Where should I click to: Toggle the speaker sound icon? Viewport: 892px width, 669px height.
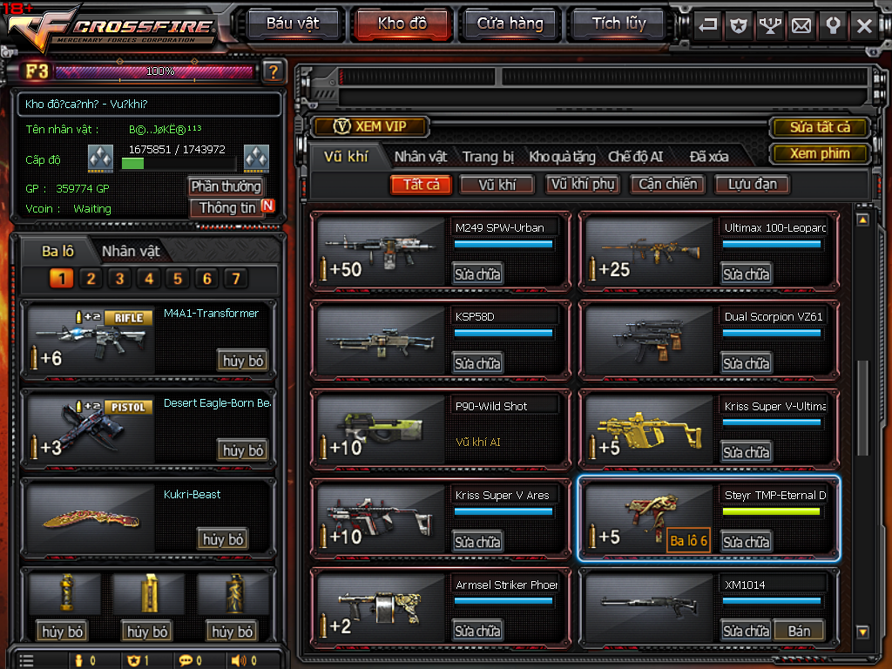[239, 660]
